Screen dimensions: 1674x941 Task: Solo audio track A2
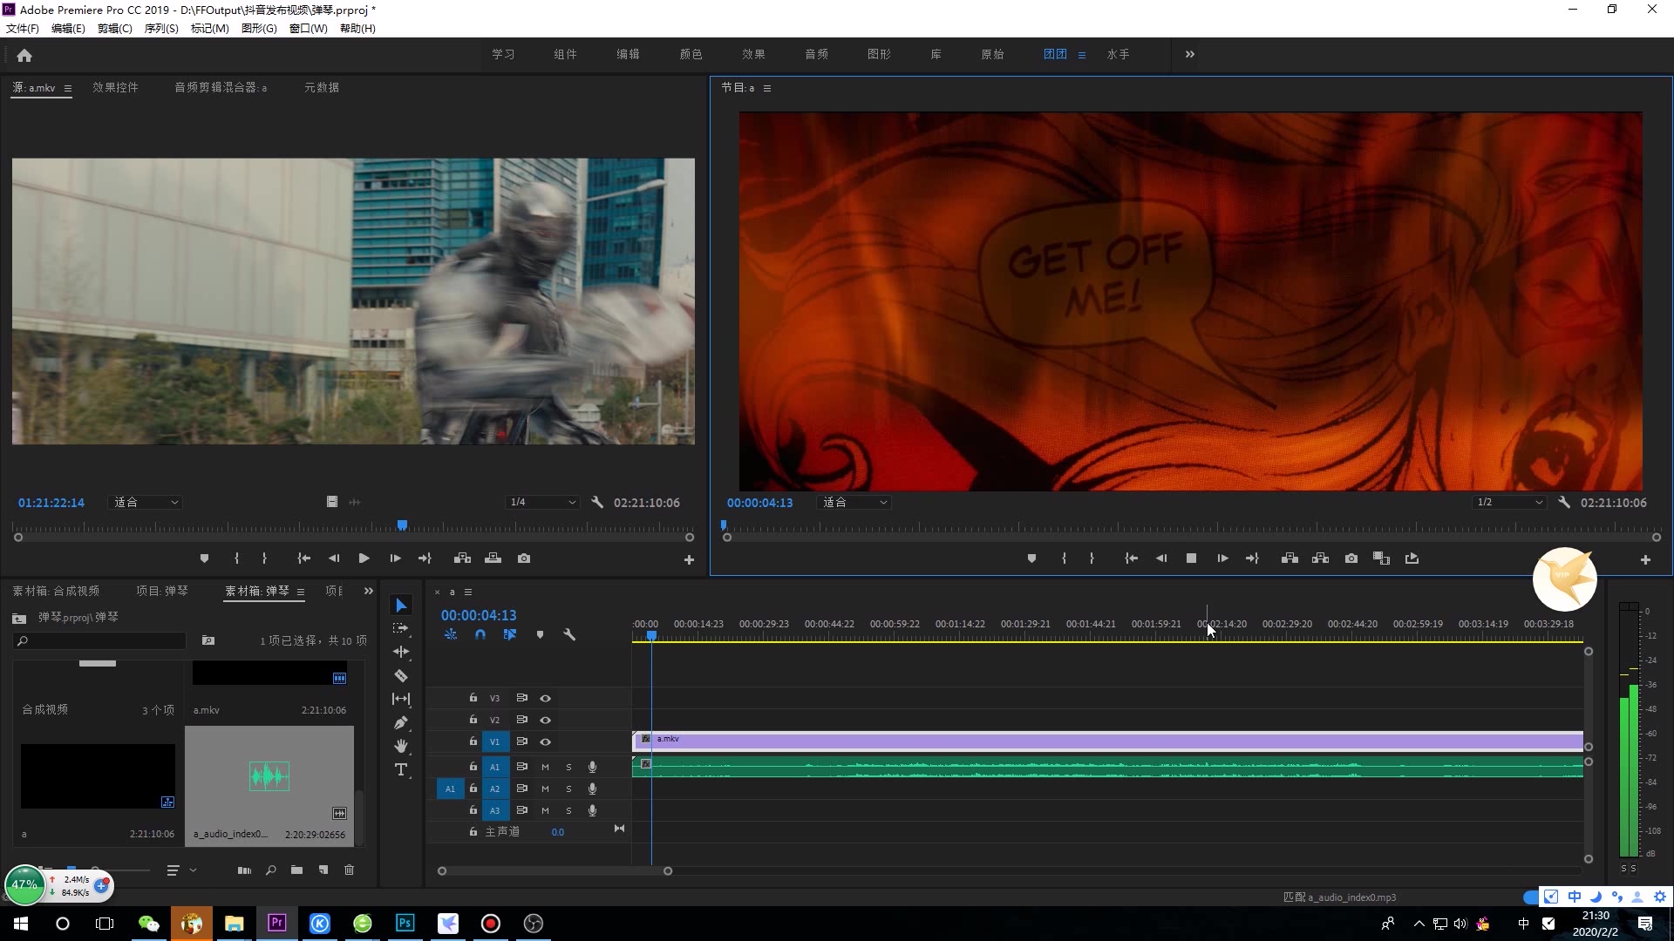(569, 789)
